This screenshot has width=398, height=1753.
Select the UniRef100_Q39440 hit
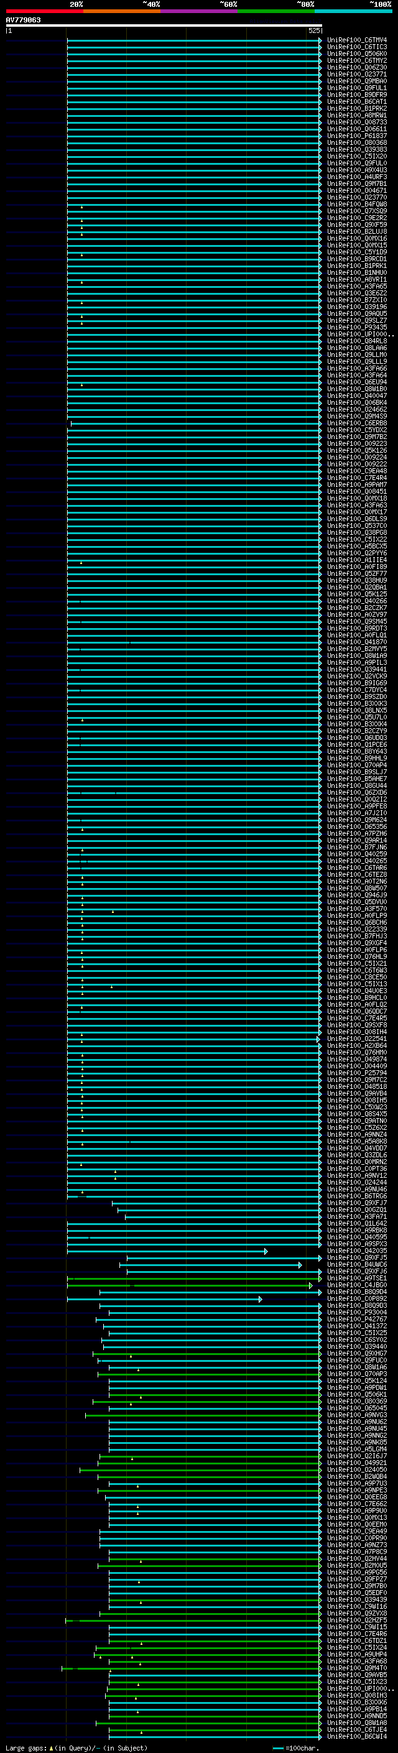pos(357,1346)
